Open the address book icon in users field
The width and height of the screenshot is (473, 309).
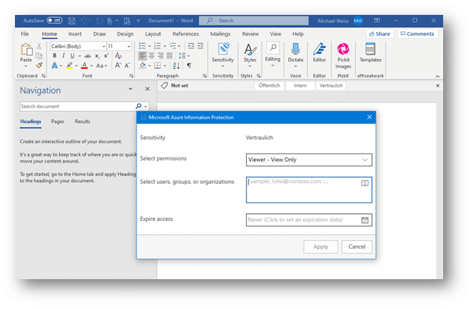(364, 183)
